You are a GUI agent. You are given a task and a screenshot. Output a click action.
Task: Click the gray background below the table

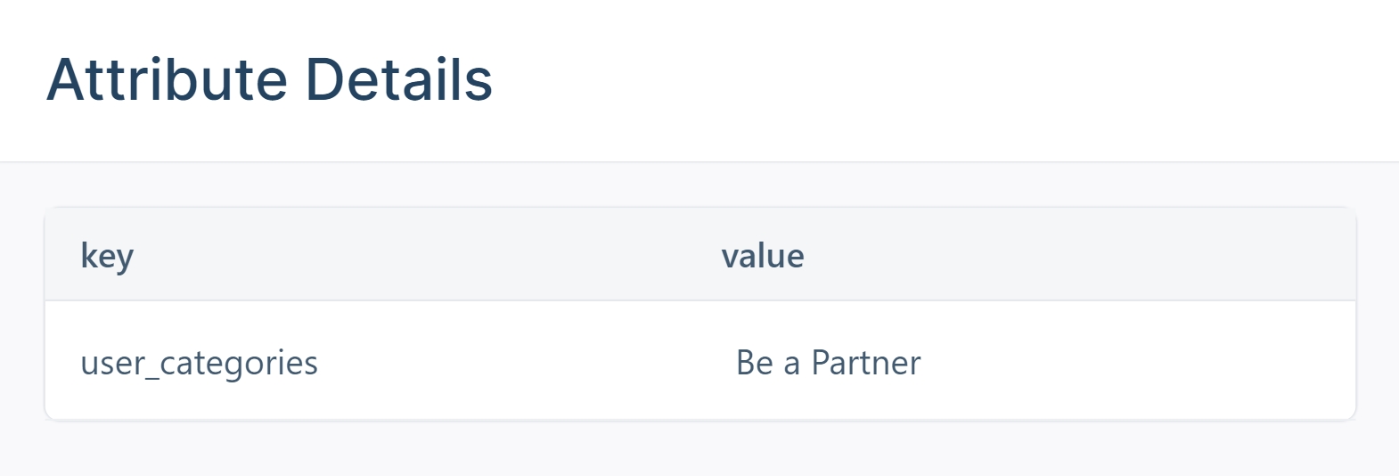699,448
